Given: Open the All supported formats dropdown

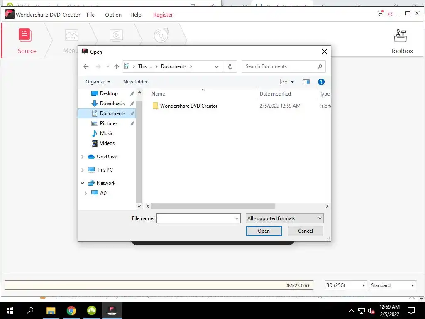Looking at the screenshot, I should click(x=285, y=218).
